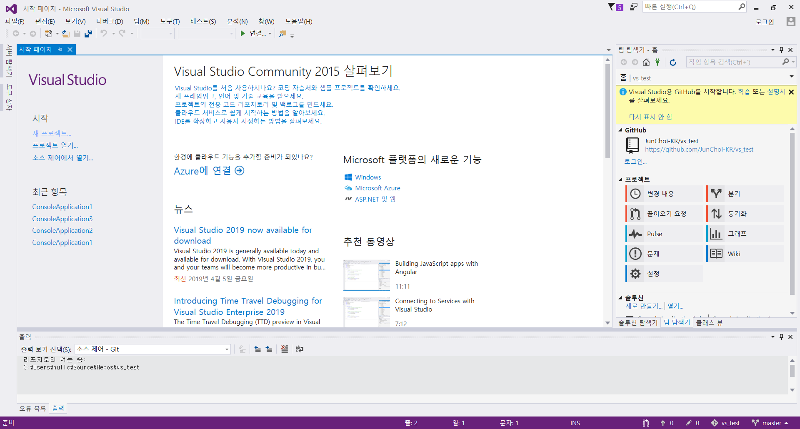800x429 pixels.
Task: Click 다시 표시 안 함 link
Action: pyautogui.click(x=650, y=117)
